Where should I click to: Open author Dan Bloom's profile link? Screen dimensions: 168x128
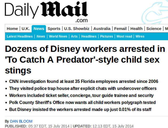[x=21, y=121]
